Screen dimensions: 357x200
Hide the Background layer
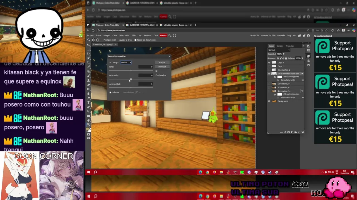(x=269, y=101)
